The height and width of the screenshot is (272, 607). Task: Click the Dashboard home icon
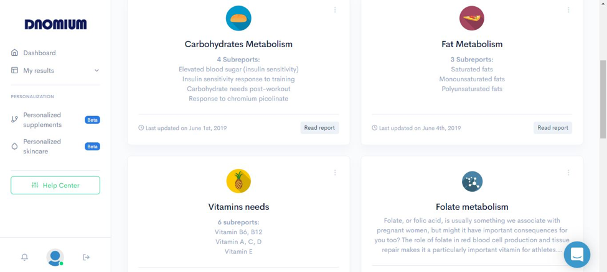[15, 53]
